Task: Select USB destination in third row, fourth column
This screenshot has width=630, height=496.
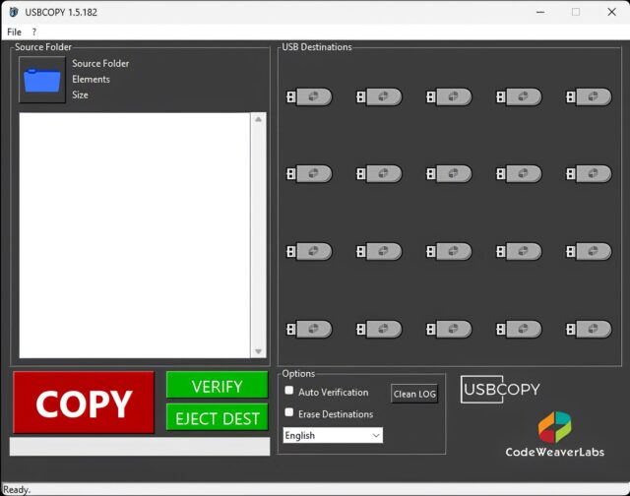Action: tap(519, 251)
